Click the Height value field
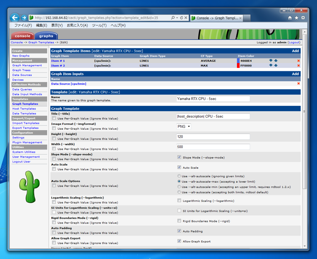This screenshot has width=317, height=259. [213, 137]
